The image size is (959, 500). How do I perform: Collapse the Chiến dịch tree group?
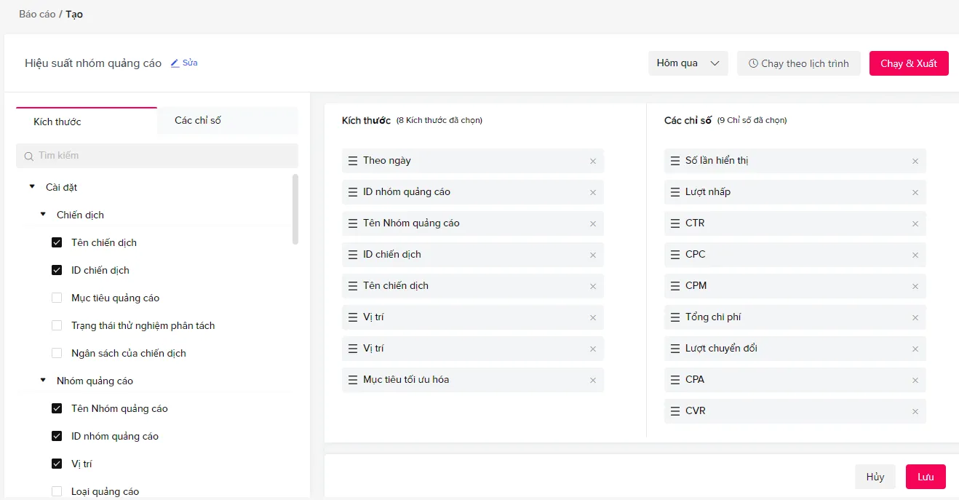click(x=43, y=215)
